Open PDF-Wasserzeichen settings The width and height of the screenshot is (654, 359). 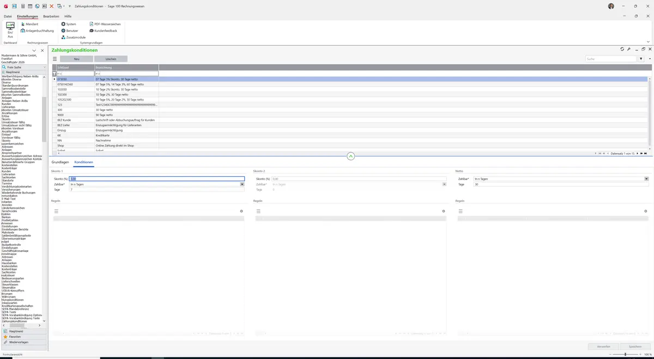pyautogui.click(x=105, y=24)
